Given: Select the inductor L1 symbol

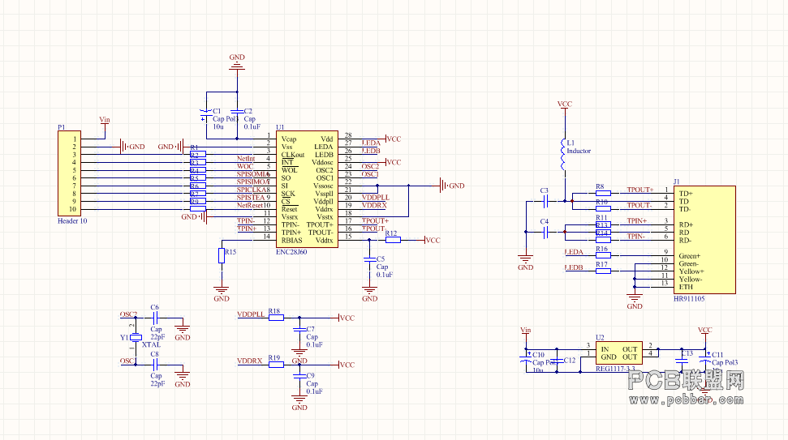Looking at the screenshot, I should [563, 155].
